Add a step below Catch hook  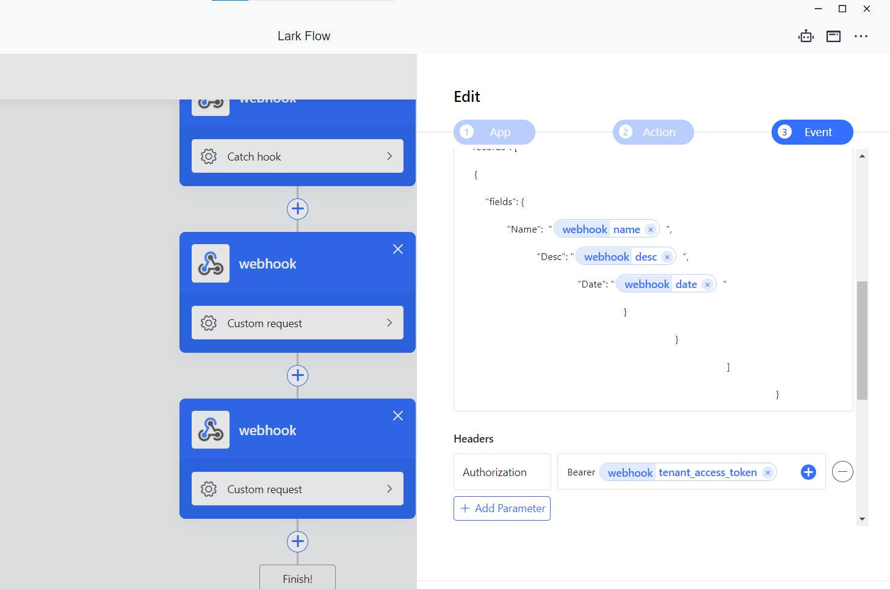click(x=297, y=209)
